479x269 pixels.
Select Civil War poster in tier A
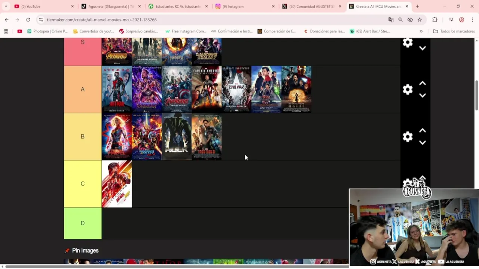[237, 89]
